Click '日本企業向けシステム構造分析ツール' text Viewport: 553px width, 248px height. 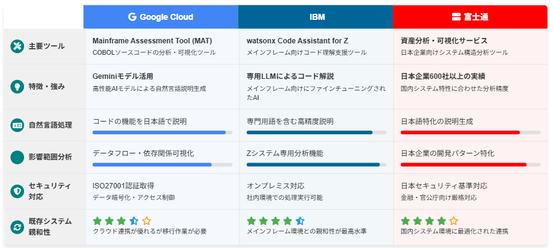tap(454, 52)
